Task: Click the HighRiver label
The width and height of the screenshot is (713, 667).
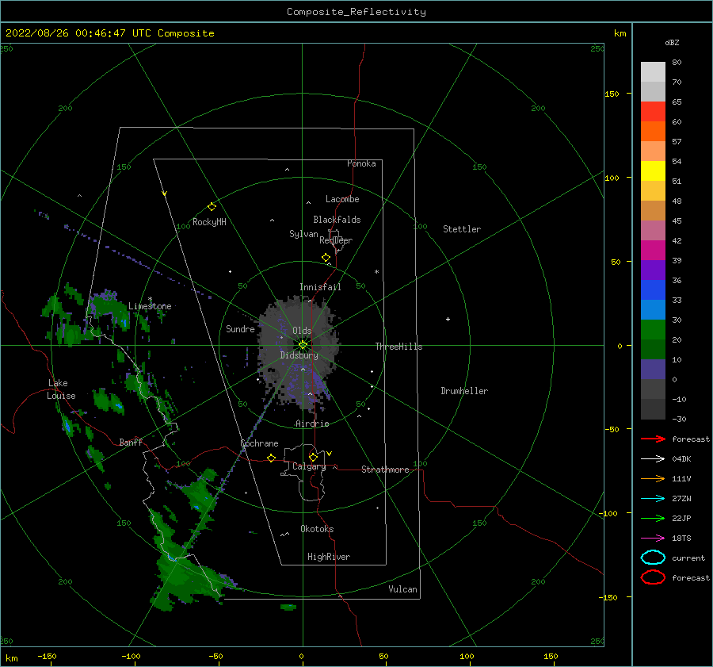Action: click(x=329, y=558)
